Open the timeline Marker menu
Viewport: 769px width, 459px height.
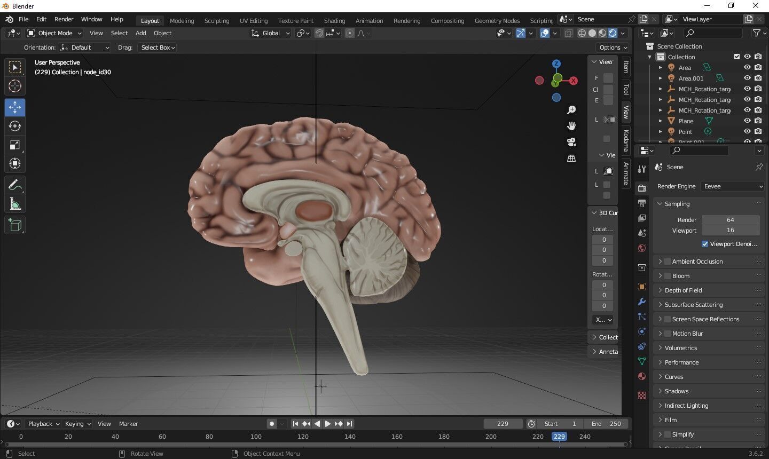point(128,424)
